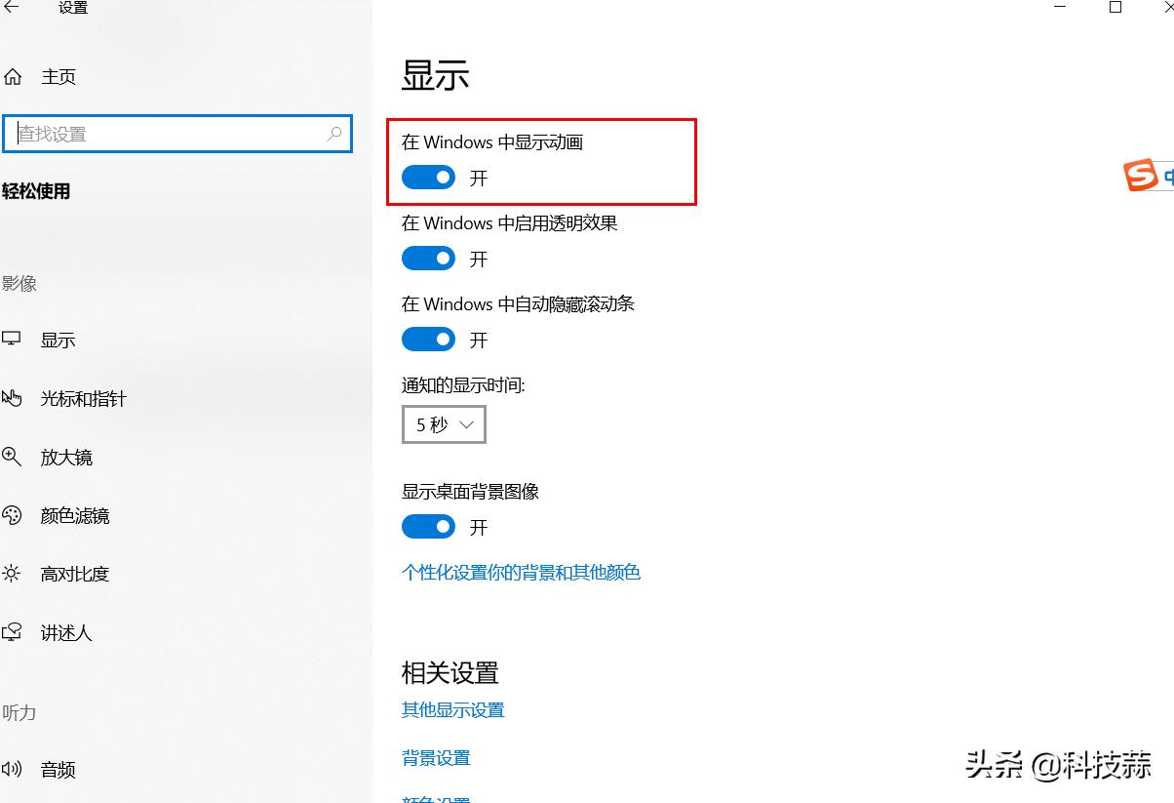The image size is (1174, 803).
Task: Disable 在 Windows 中启用透明效果
Action: (428, 258)
